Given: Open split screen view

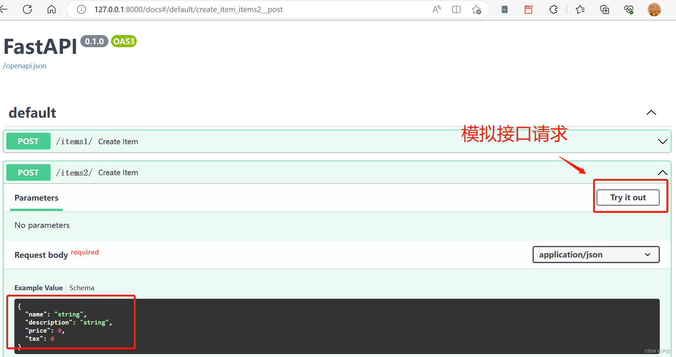Looking at the screenshot, I should tap(456, 9).
